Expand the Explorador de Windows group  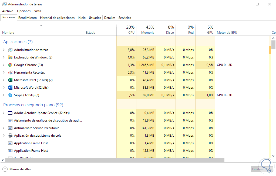coord(4,57)
